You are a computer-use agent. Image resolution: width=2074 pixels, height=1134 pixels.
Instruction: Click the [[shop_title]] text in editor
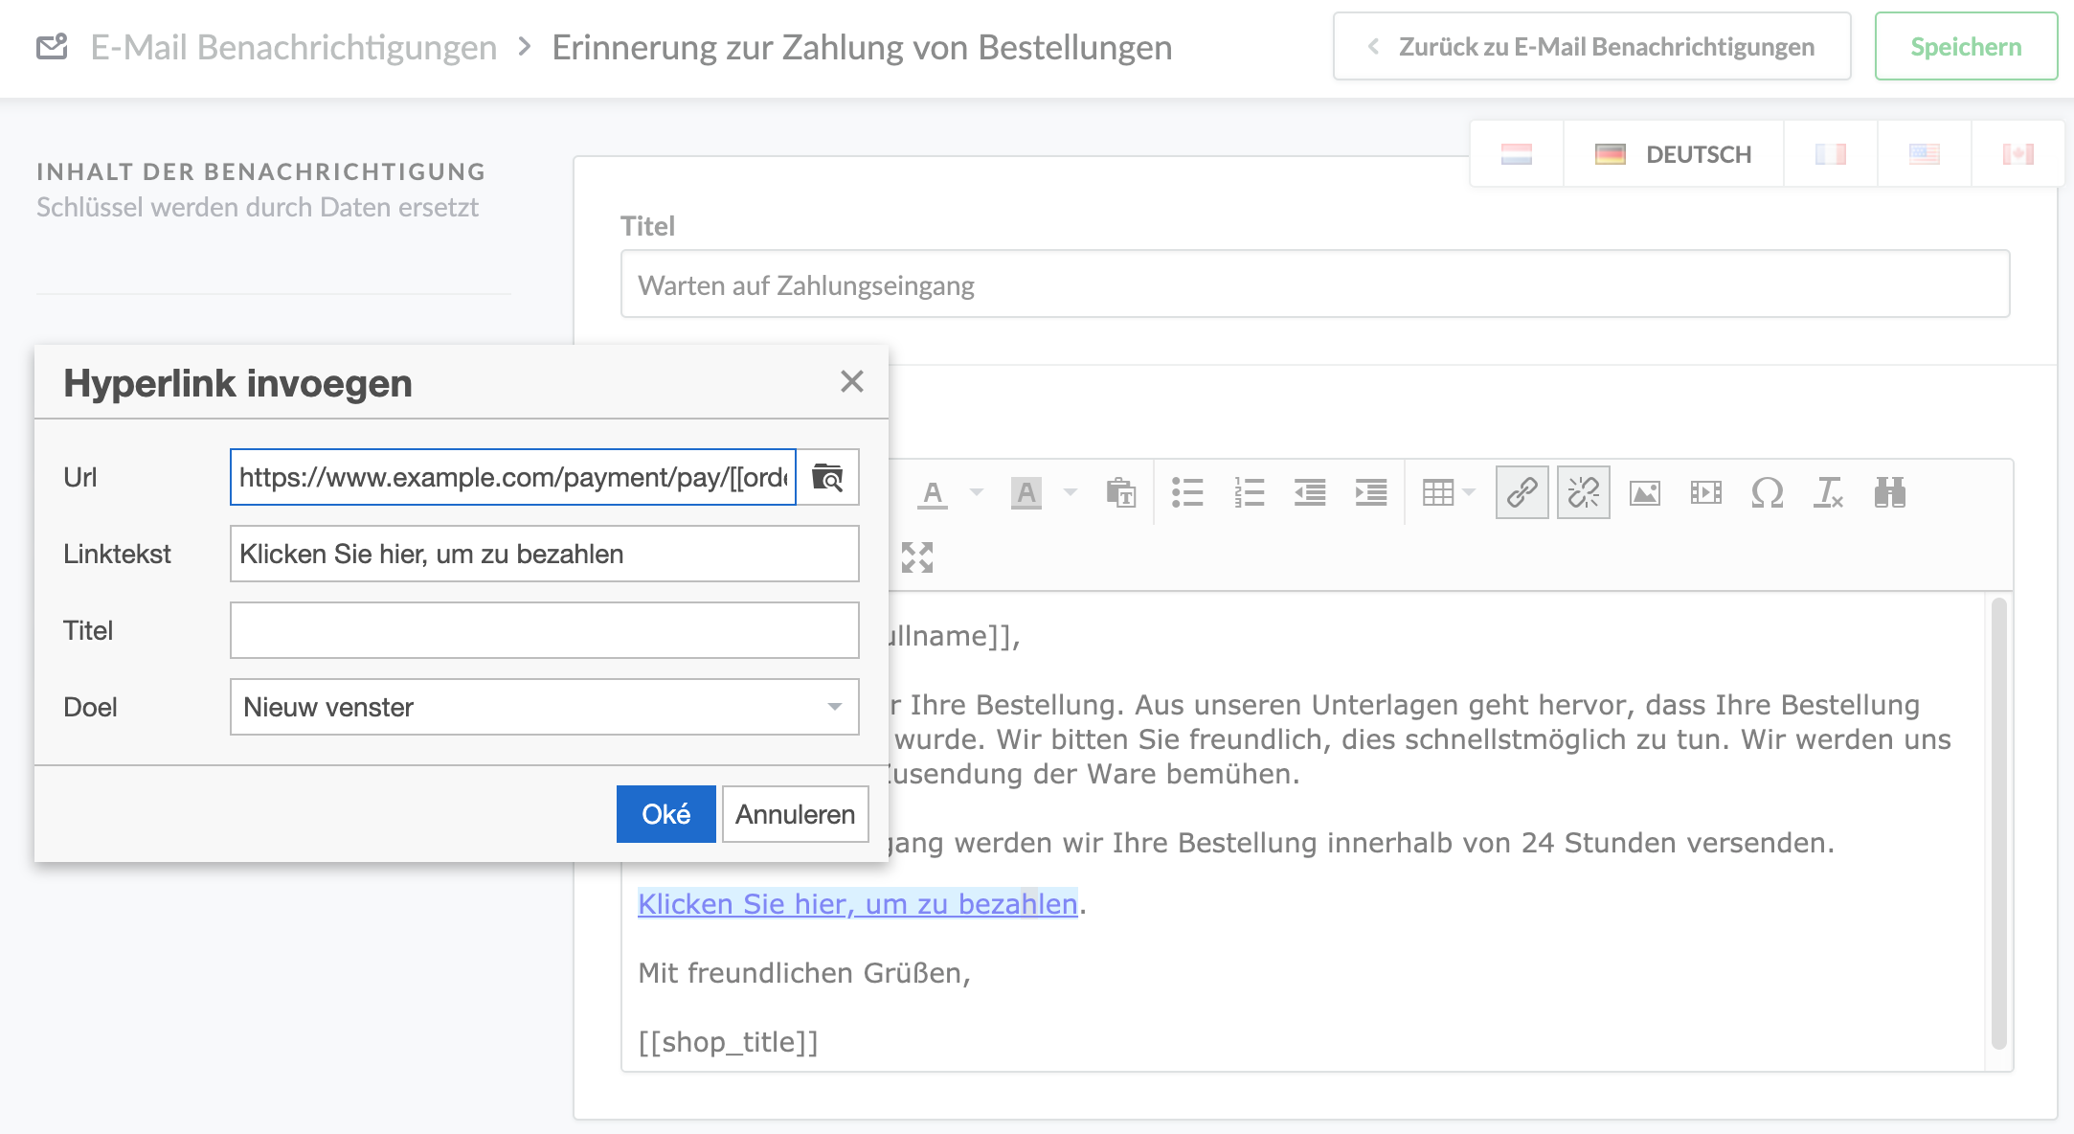tap(729, 1041)
